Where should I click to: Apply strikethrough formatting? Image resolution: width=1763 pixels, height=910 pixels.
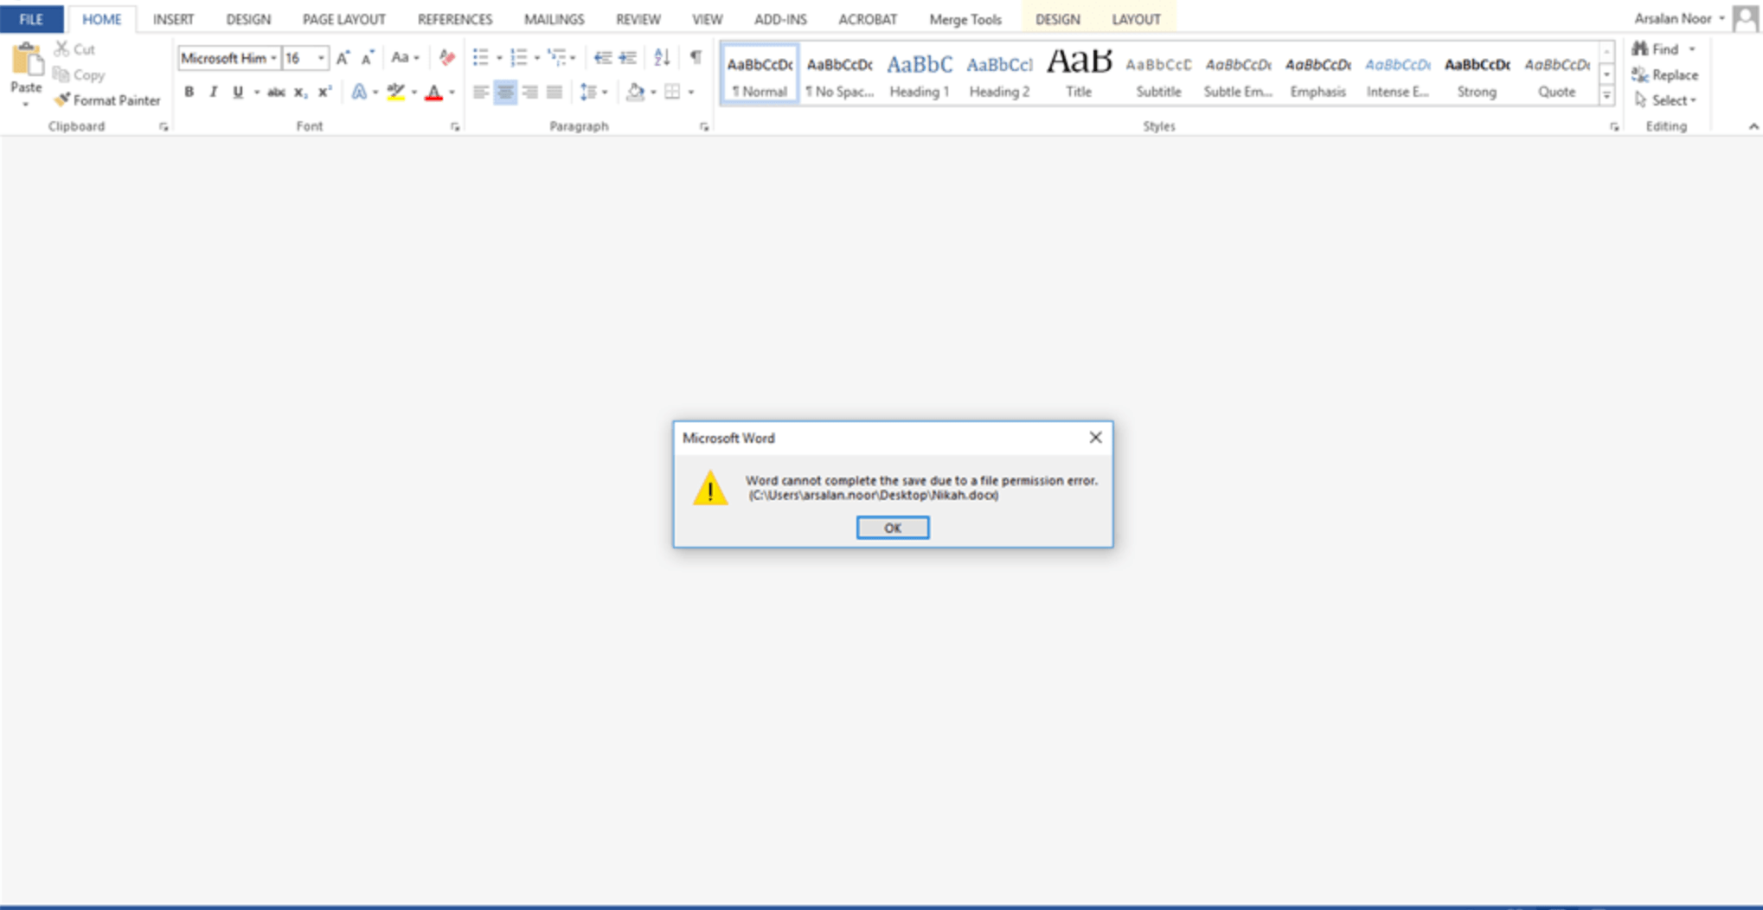click(x=276, y=92)
